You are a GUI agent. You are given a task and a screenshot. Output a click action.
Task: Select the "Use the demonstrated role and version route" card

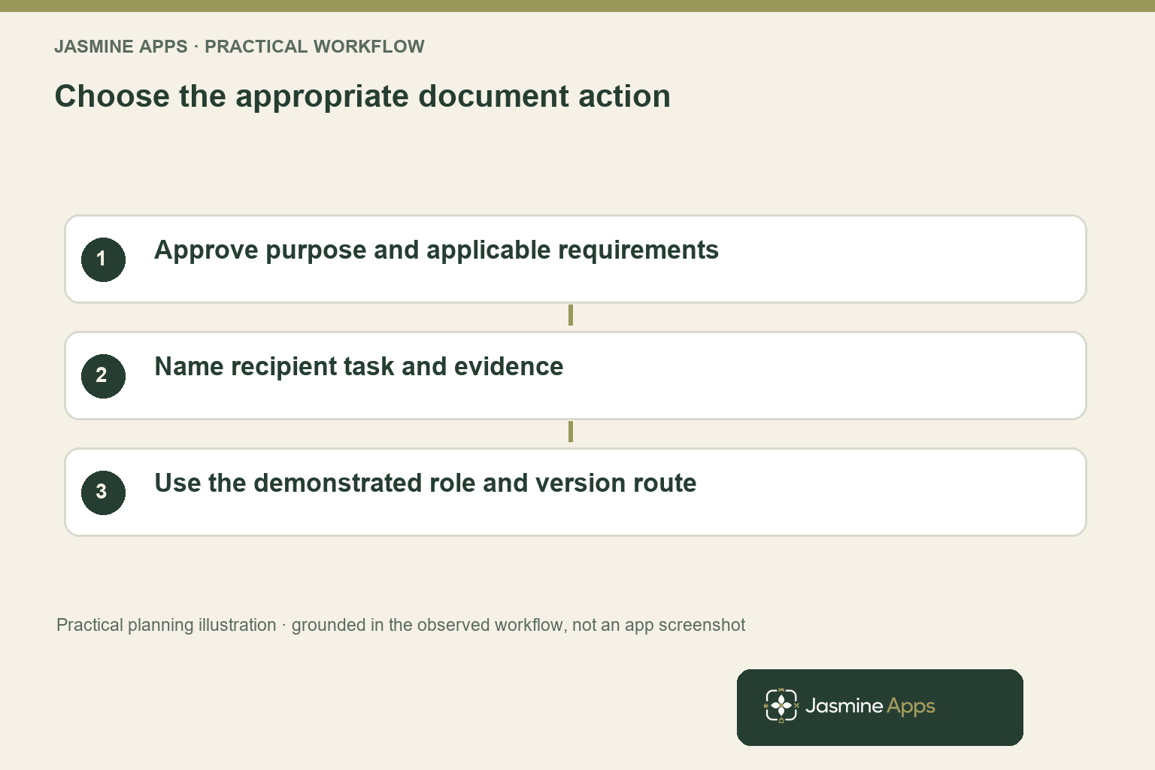(575, 493)
